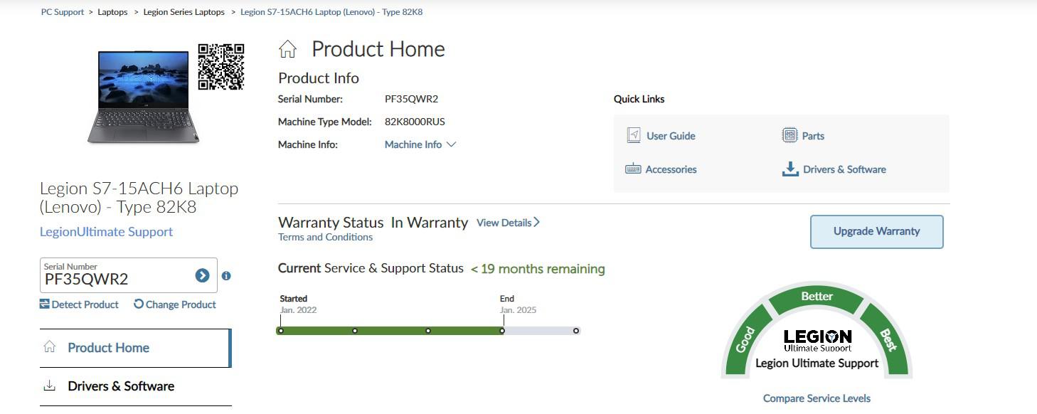Click the User Guide icon in Quick Links

633,135
